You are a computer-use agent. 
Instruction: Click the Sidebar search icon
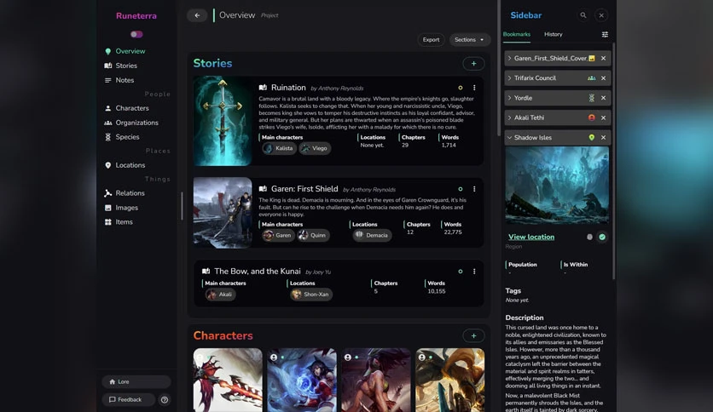tap(583, 15)
